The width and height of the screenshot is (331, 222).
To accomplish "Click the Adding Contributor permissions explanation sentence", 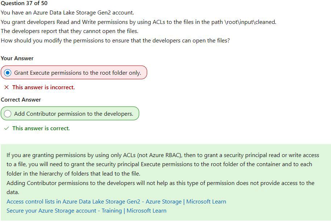I will pos(161,188).
